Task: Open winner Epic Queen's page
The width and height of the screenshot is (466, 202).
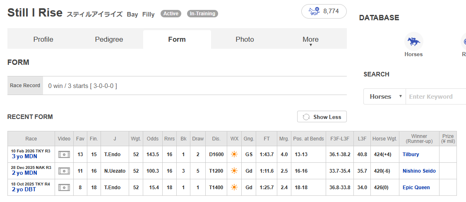Action: 416,188
